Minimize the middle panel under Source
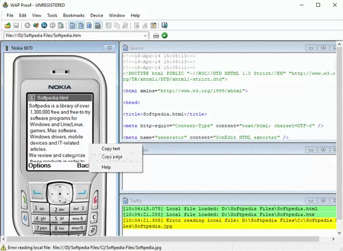Viewport: 343px width, 251px height. (x=311, y=150)
